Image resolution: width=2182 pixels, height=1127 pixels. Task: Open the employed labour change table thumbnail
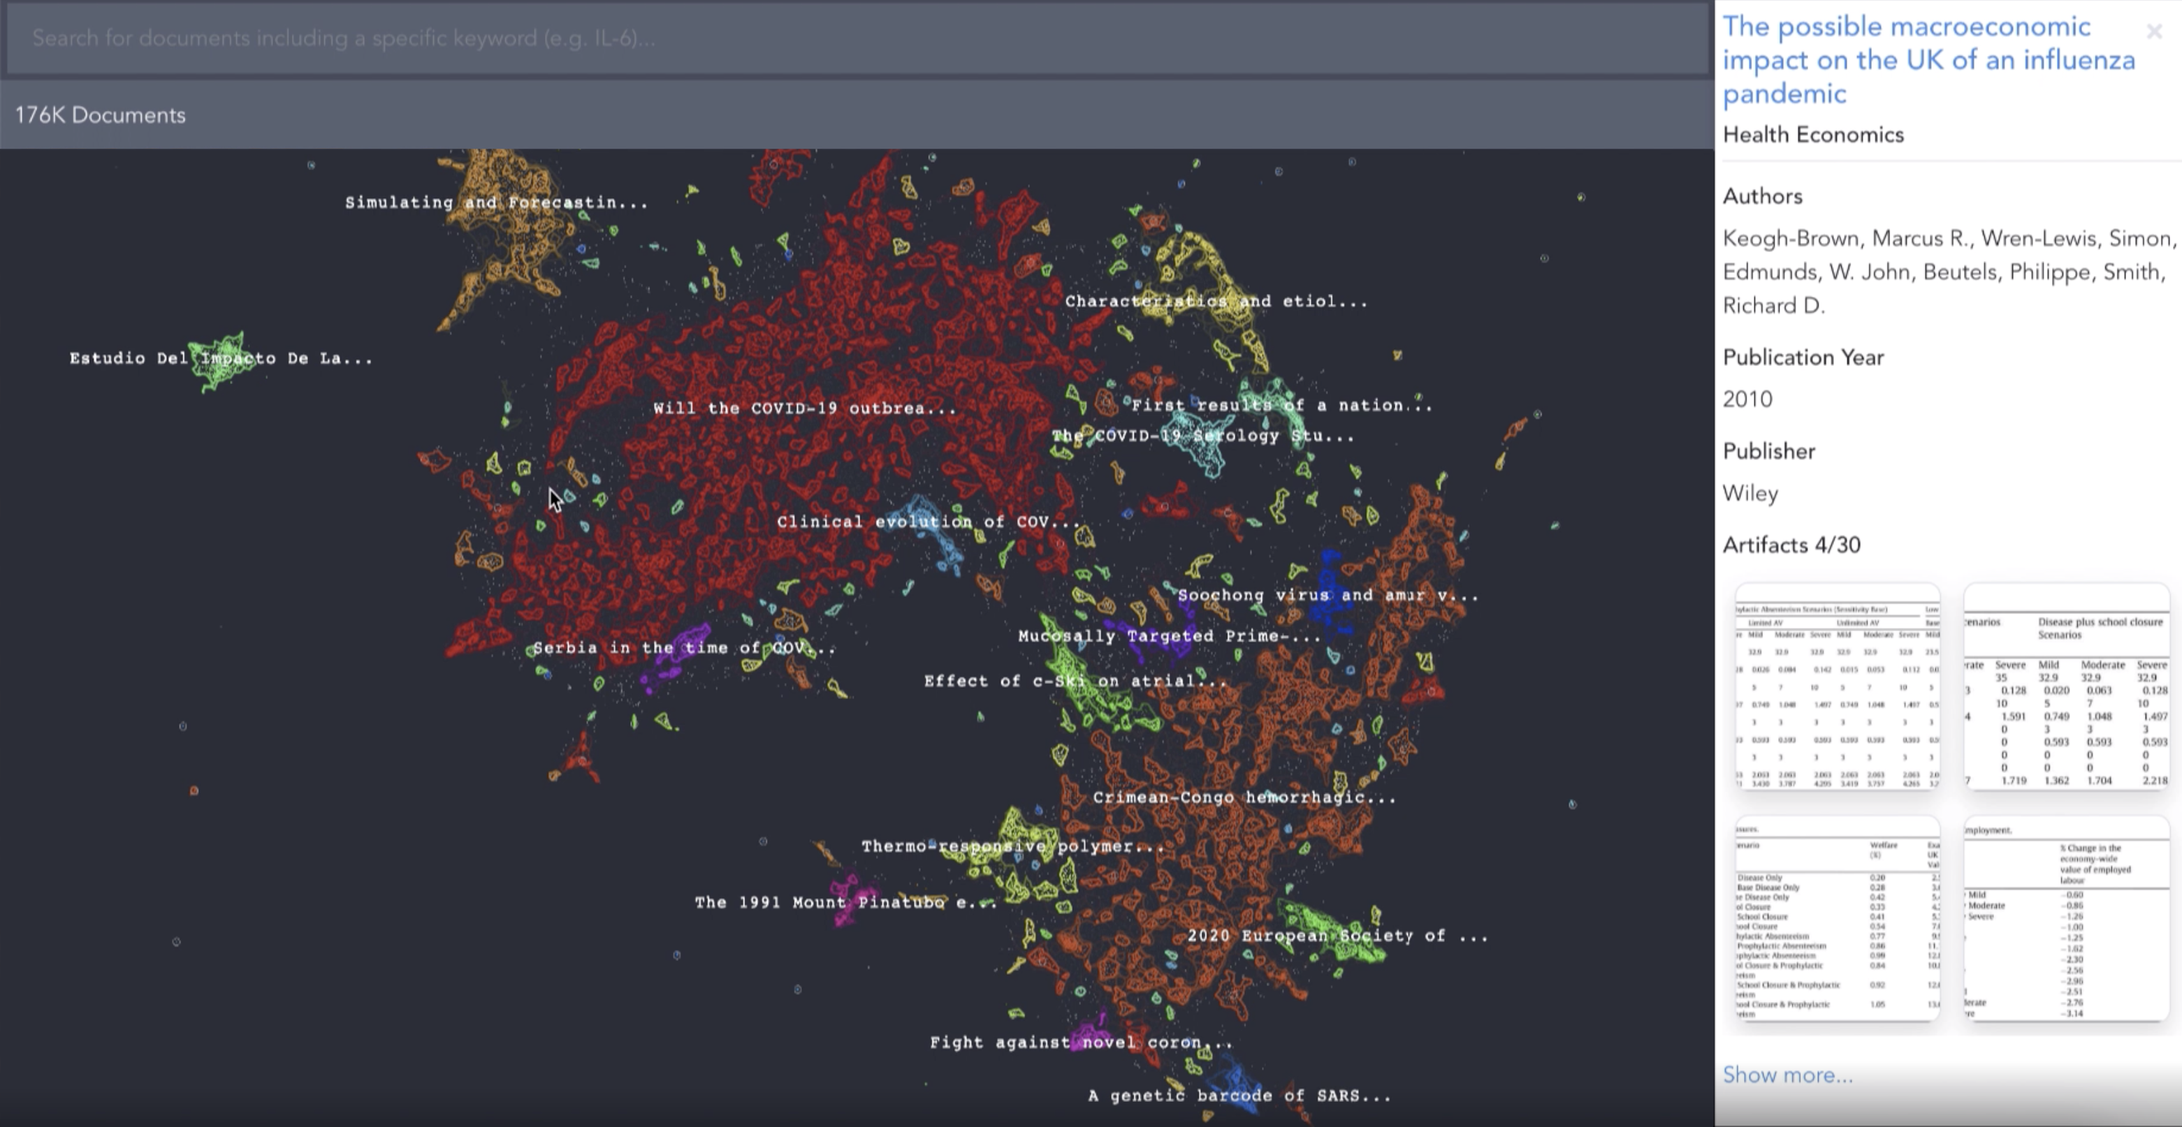[2066, 919]
